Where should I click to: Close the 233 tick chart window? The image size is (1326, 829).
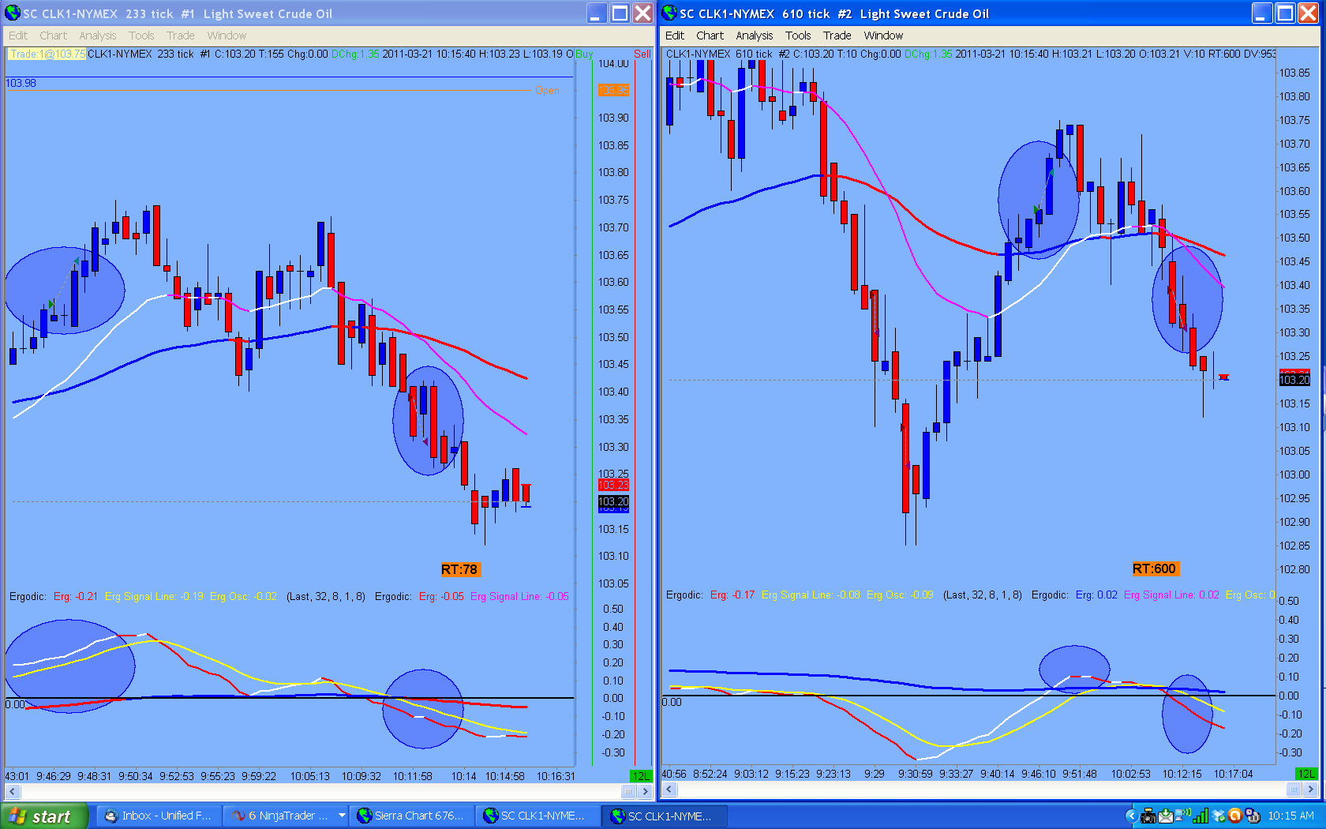pos(643,13)
